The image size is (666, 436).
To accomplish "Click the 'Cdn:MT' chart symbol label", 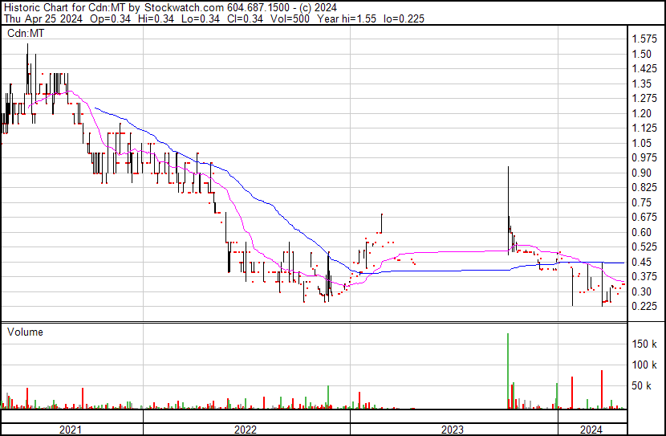I will (x=26, y=33).
